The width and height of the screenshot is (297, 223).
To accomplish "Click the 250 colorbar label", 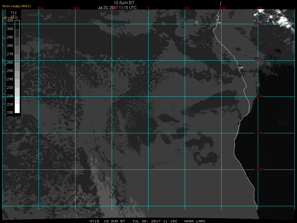I will coord(10,71).
